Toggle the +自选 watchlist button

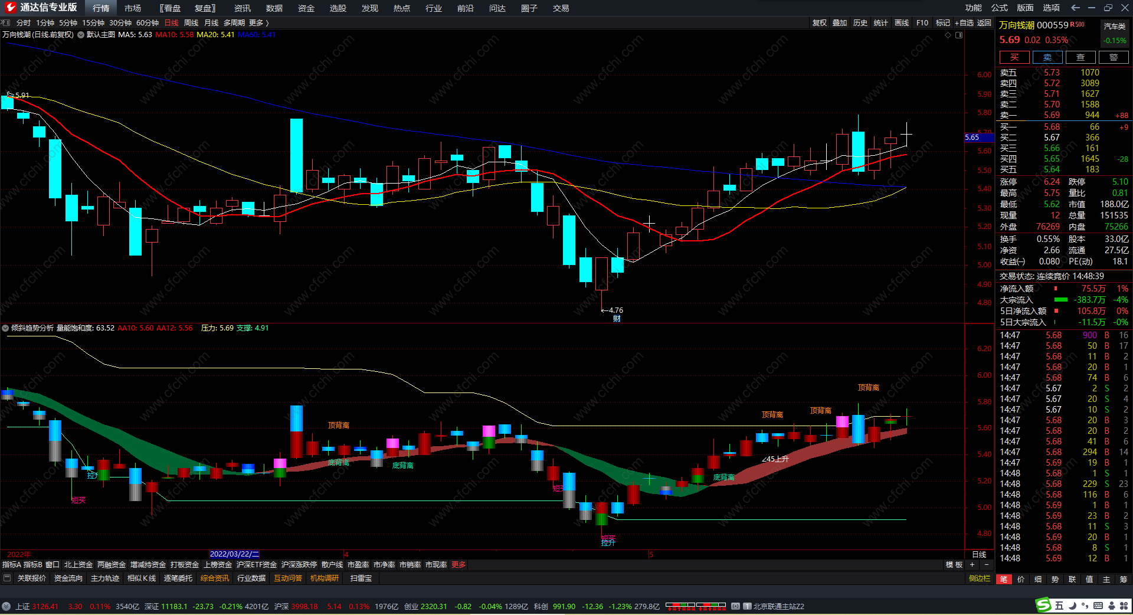point(964,23)
